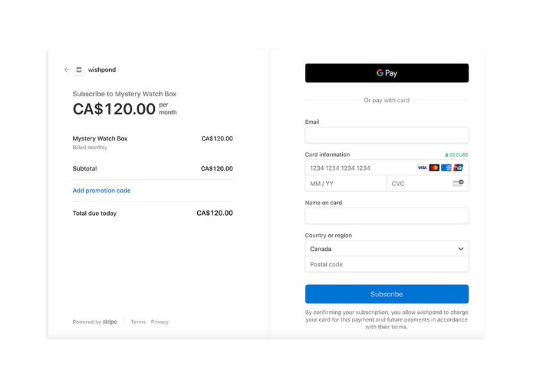Open the Country or region dropdown
Image resolution: width=533 pixels, height=385 pixels.
(385, 249)
